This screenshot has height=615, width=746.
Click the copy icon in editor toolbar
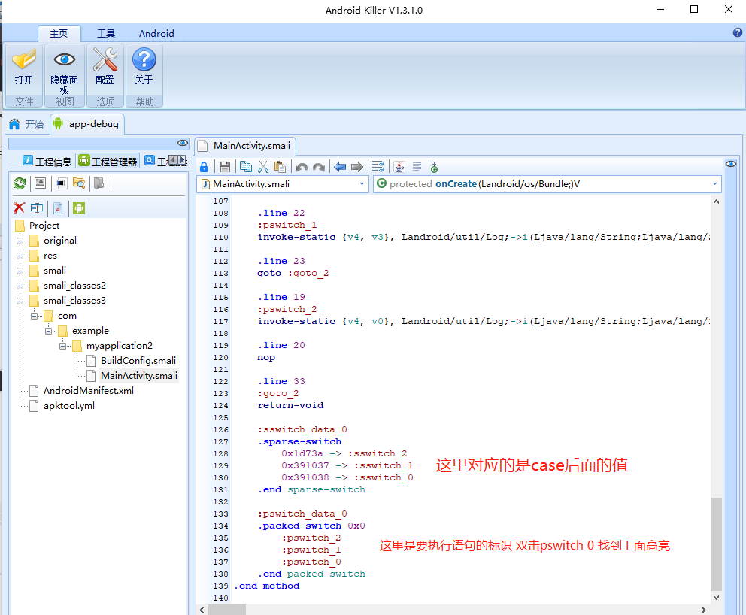click(246, 167)
